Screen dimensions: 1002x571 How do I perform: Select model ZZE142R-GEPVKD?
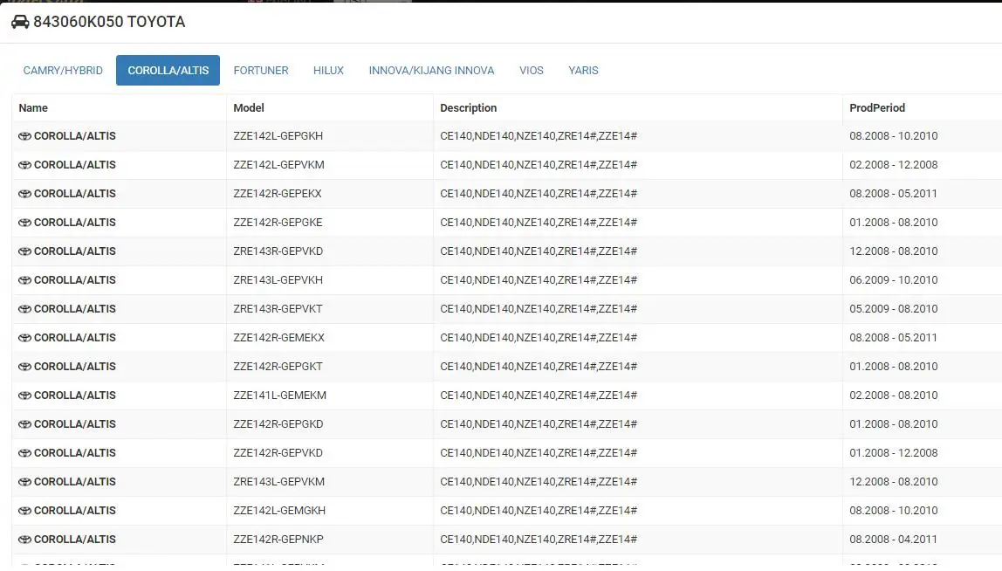[278, 453]
